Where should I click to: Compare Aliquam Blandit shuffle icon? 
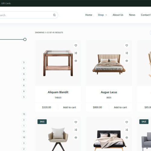[76, 53]
